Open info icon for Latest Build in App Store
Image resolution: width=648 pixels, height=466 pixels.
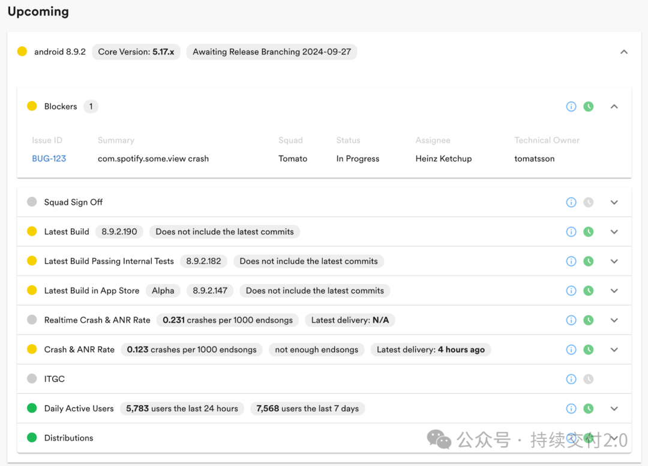coord(571,291)
